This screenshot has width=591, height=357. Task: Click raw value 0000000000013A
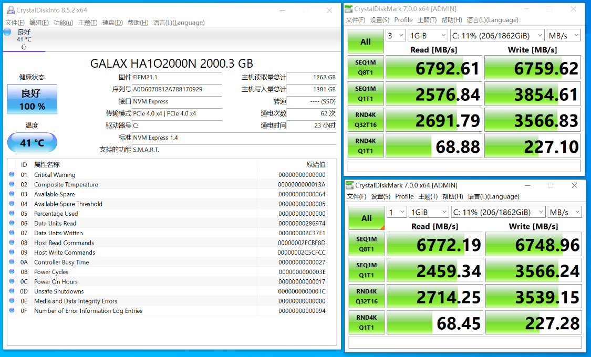click(302, 184)
